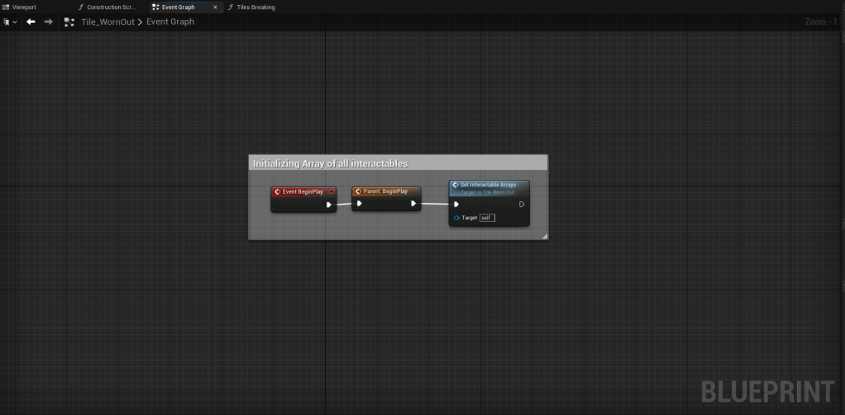Image resolution: width=845 pixels, height=415 pixels.
Task: Click Parent: BeginPlay's execution output pin
Action: pyautogui.click(x=413, y=204)
